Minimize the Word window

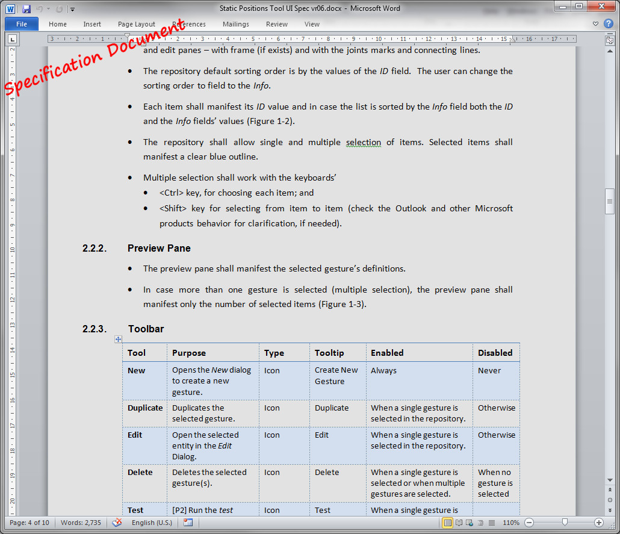[563, 7]
